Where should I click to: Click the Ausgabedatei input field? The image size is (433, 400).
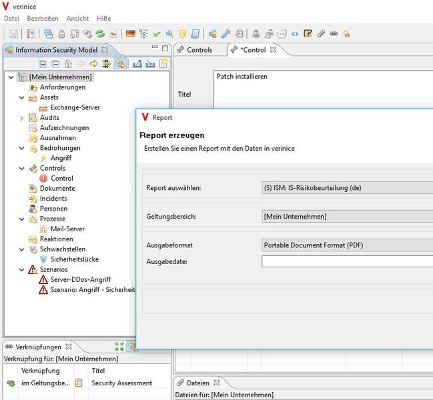point(347,261)
